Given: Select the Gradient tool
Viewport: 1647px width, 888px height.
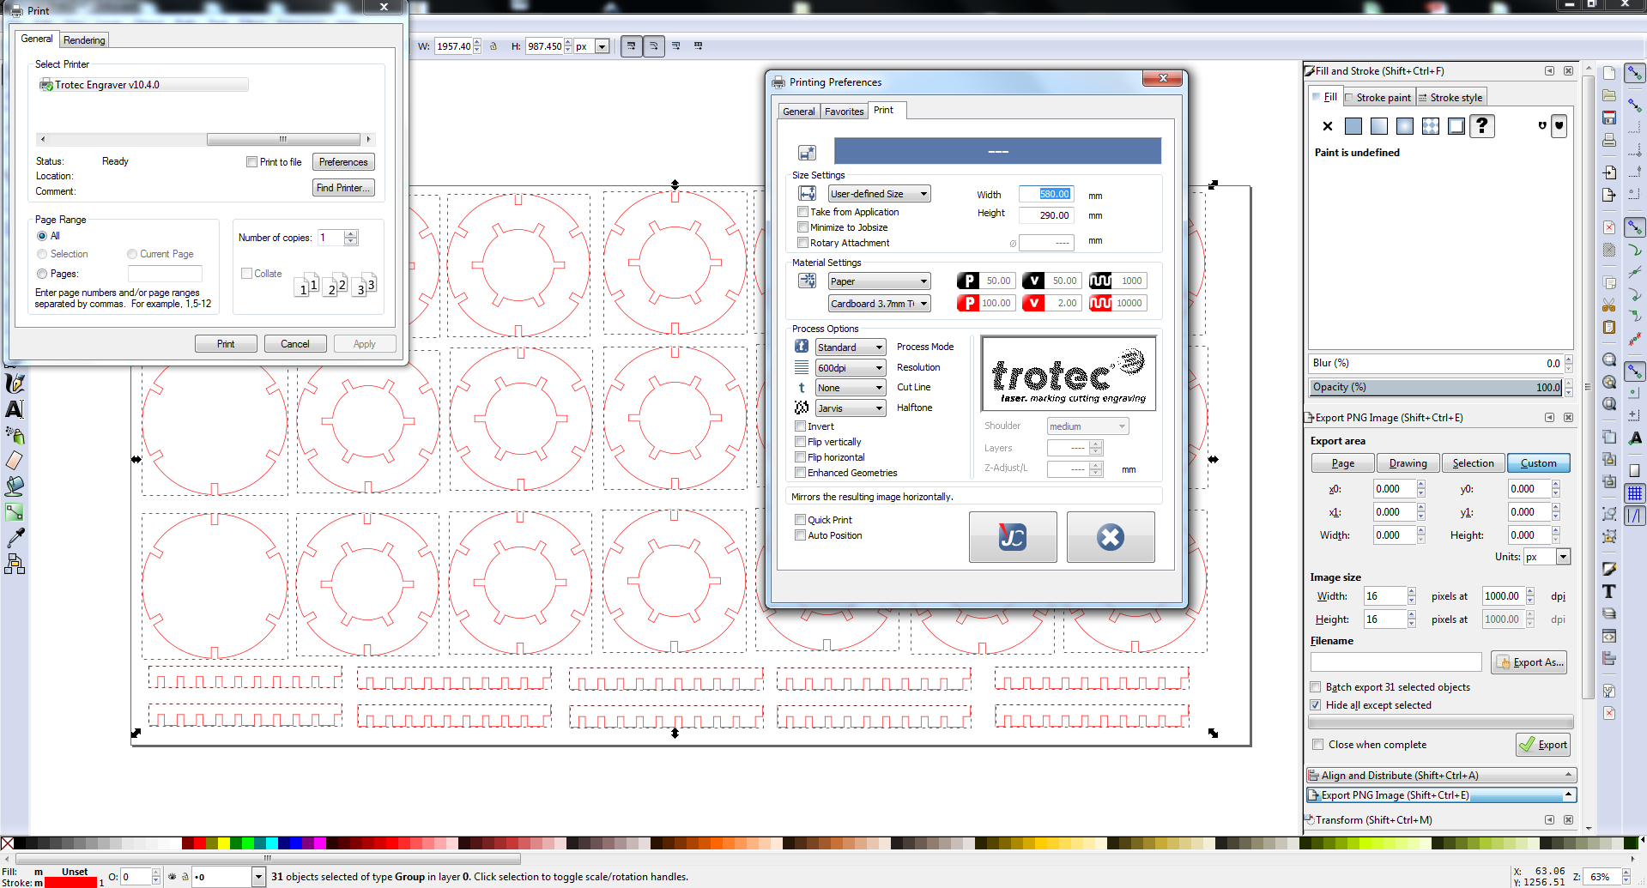Looking at the screenshot, I should (x=15, y=512).
